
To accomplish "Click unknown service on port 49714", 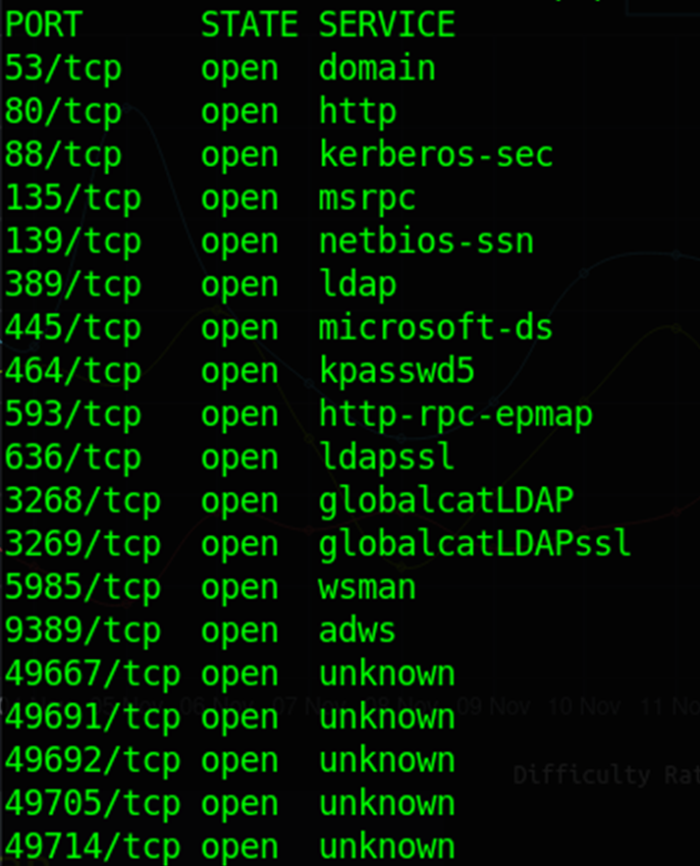I will [387, 847].
